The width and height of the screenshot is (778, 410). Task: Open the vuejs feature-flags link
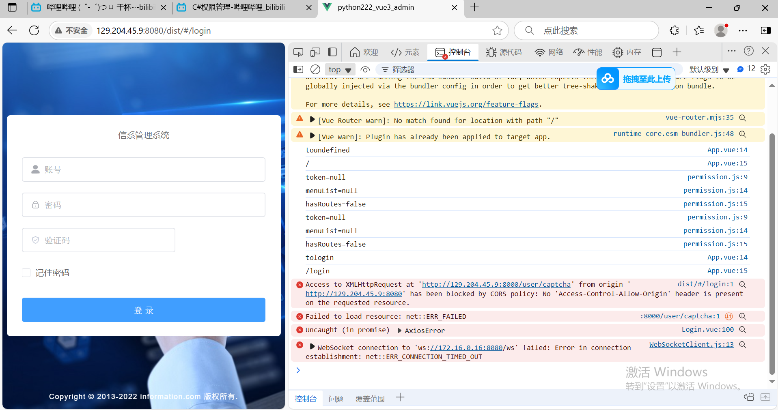(466, 104)
